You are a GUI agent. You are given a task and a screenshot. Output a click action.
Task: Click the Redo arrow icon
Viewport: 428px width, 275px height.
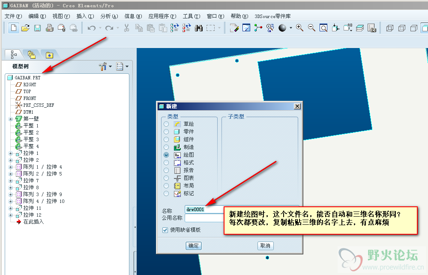click(109, 28)
